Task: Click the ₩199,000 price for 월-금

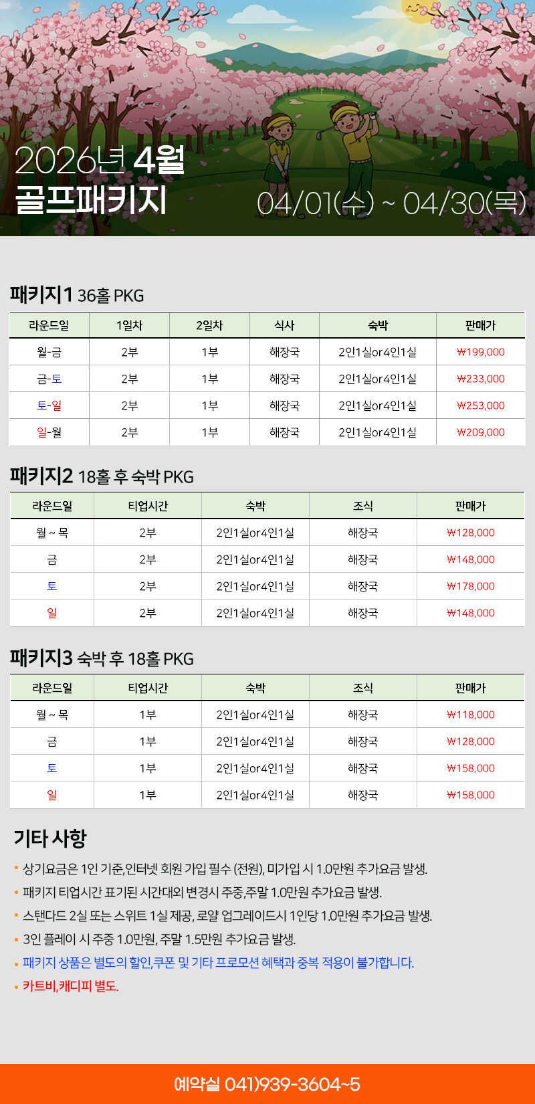Action: pyautogui.click(x=481, y=352)
